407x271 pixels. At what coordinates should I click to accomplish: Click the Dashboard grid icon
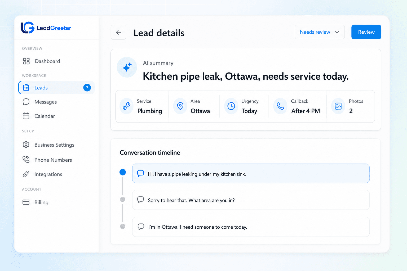[x=26, y=61]
